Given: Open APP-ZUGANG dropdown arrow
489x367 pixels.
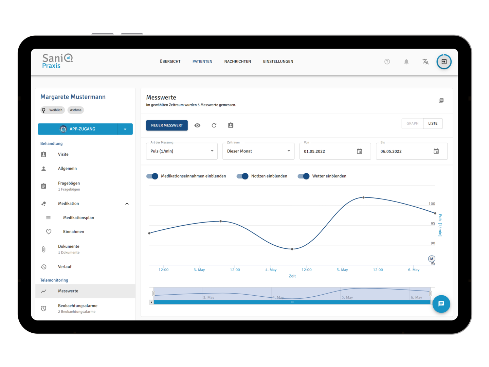Looking at the screenshot, I should click(125, 129).
